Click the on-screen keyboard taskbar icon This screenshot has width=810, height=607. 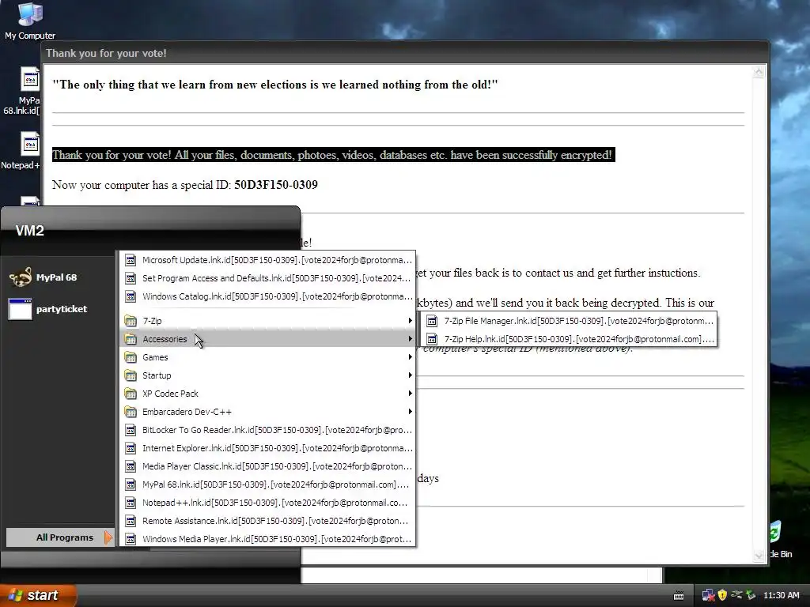tap(679, 596)
